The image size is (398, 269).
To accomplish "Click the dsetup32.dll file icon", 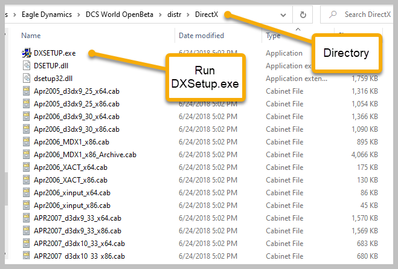I will point(26,79).
